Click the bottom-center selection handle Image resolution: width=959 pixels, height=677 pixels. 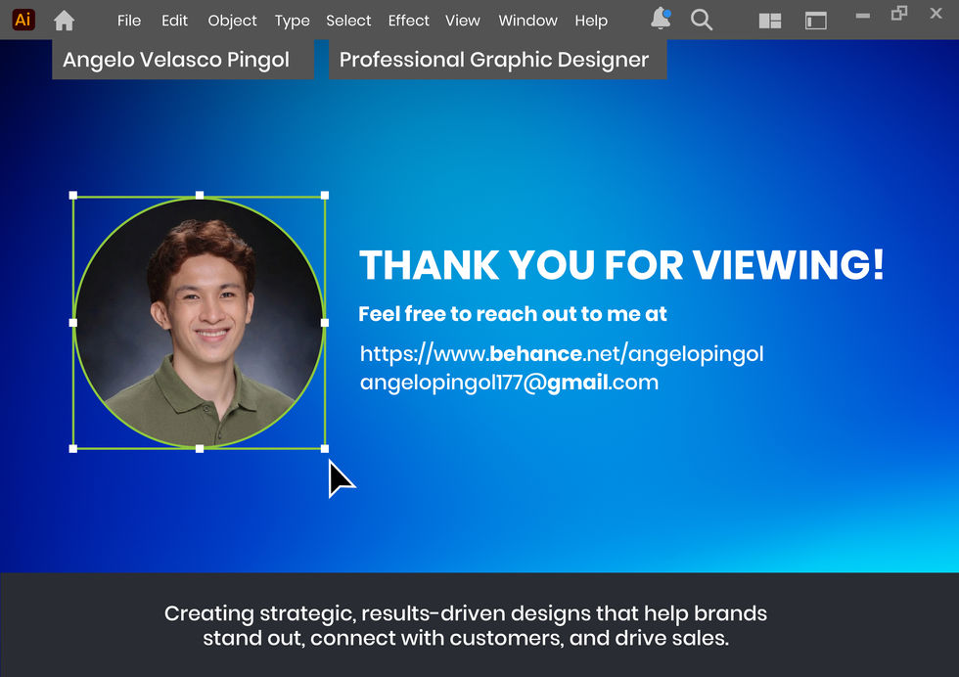(x=200, y=449)
